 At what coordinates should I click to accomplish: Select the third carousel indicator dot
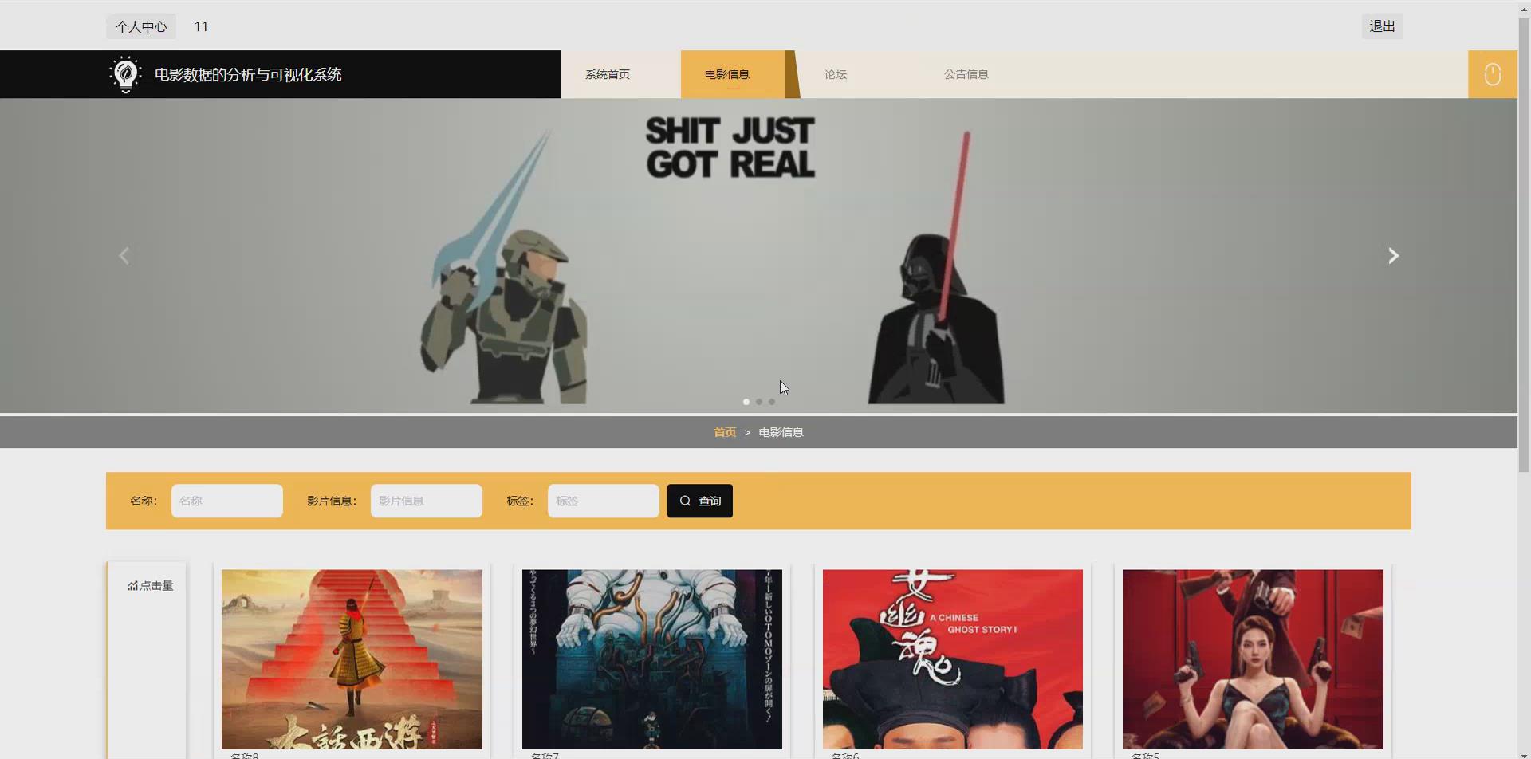(x=772, y=402)
